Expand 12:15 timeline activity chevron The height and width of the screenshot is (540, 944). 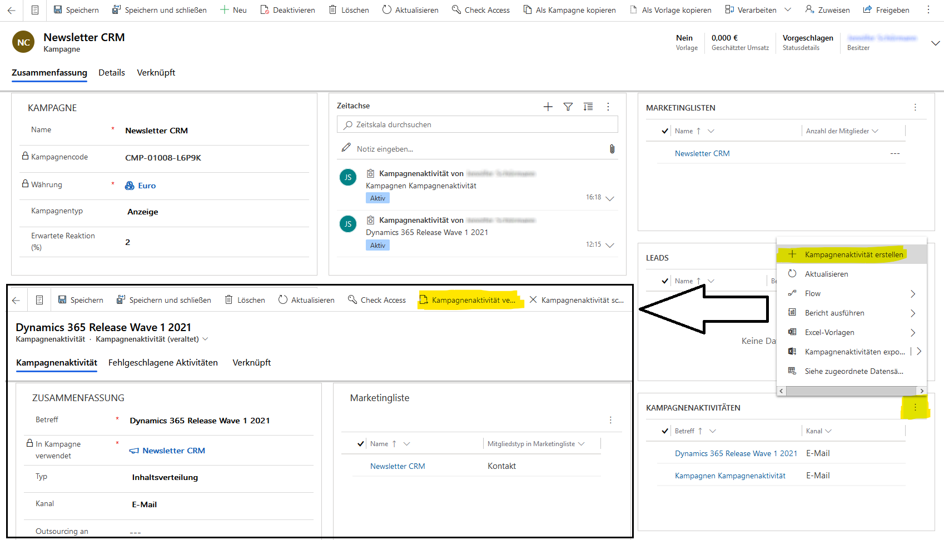pos(610,245)
